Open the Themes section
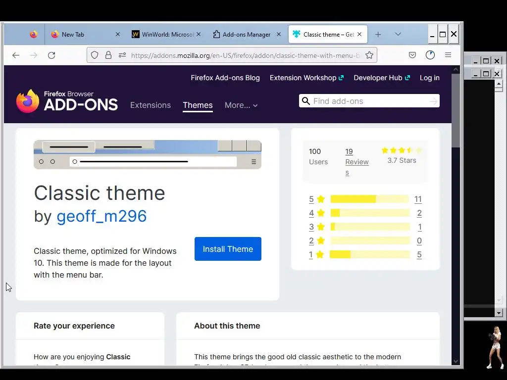Viewport: 507px width, 380px height. pyautogui.click(x=198, y=105)
